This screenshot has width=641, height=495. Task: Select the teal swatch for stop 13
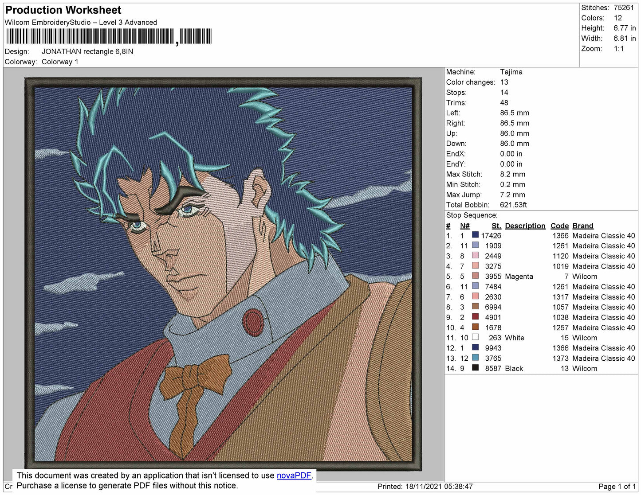tap(476, 357)
